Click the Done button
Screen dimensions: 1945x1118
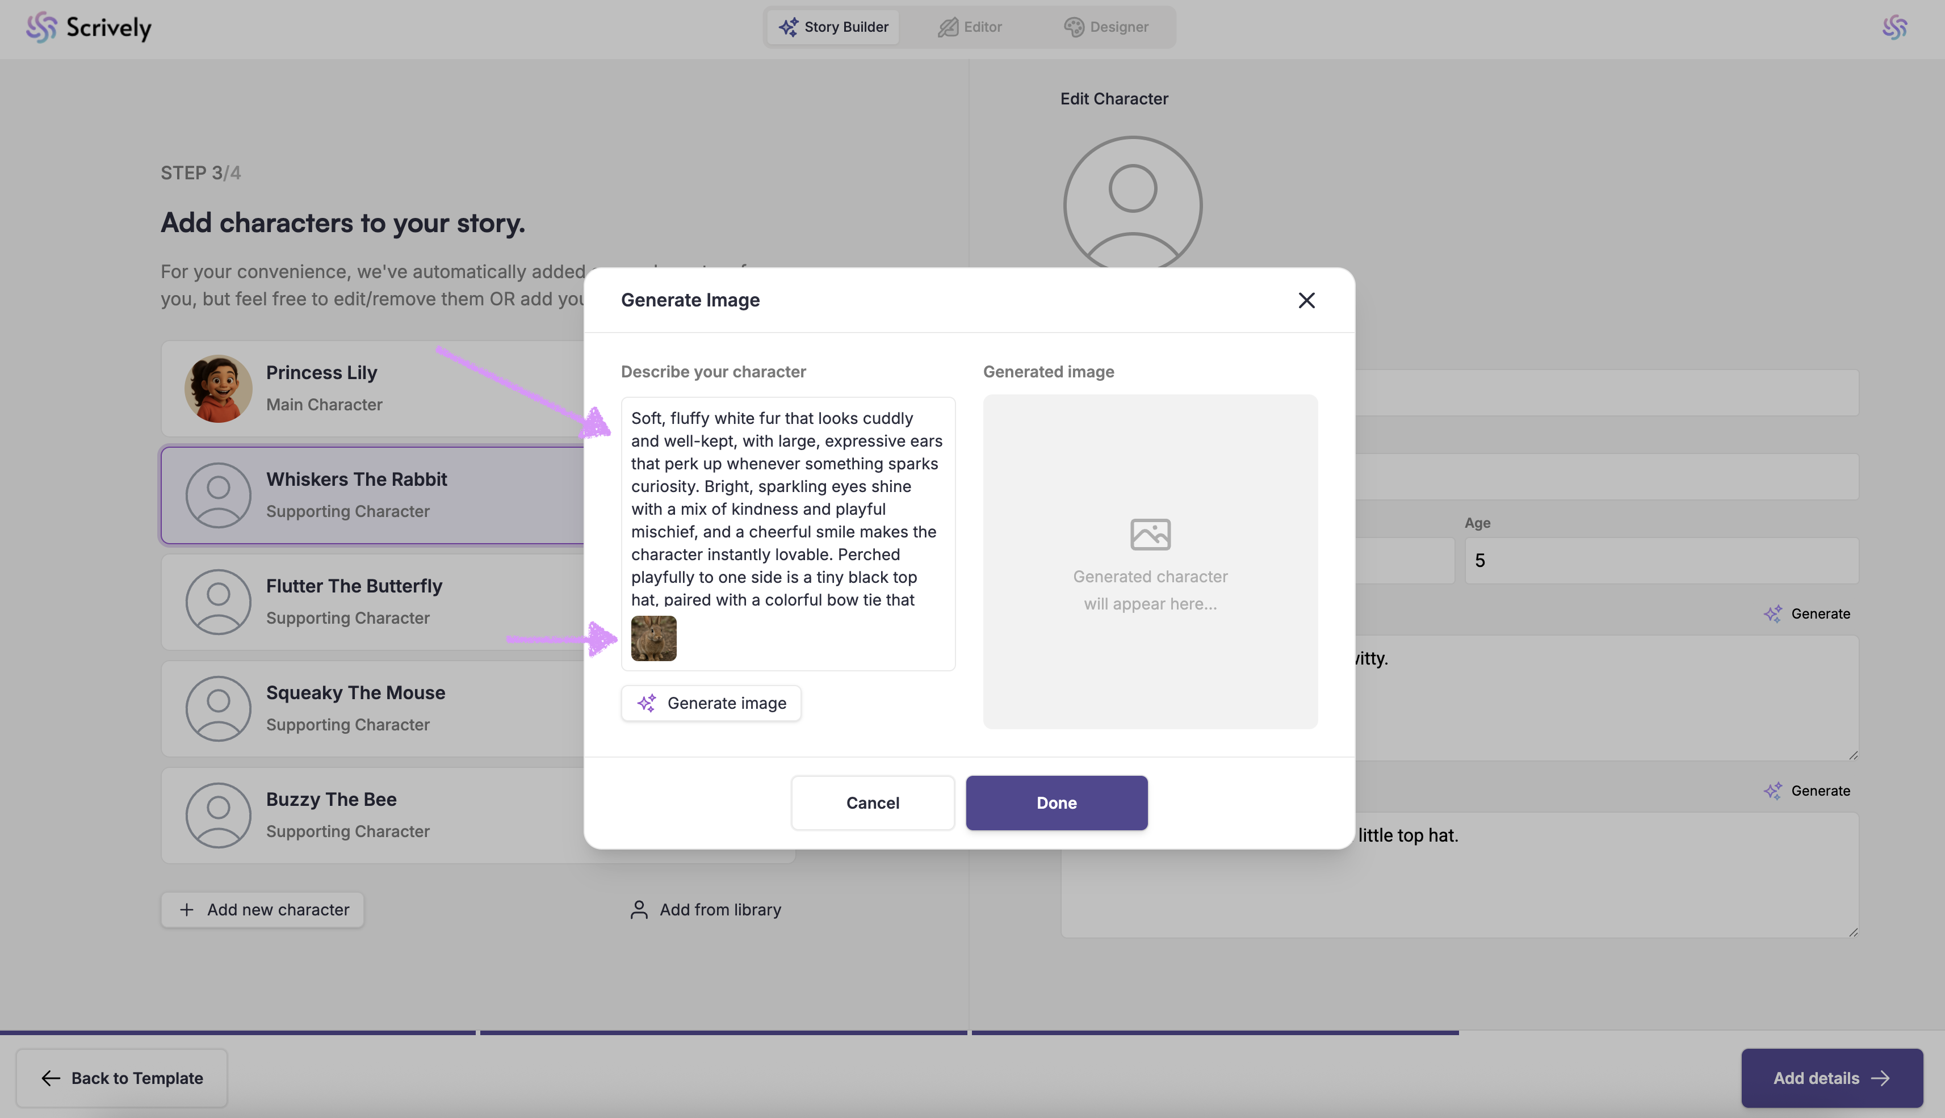click(x=1056, y=802)
